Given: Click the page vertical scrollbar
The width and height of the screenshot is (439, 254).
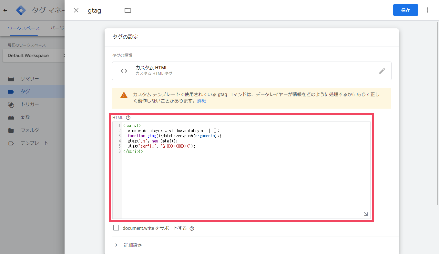Looking at the screenshot, I should (437, 113).
